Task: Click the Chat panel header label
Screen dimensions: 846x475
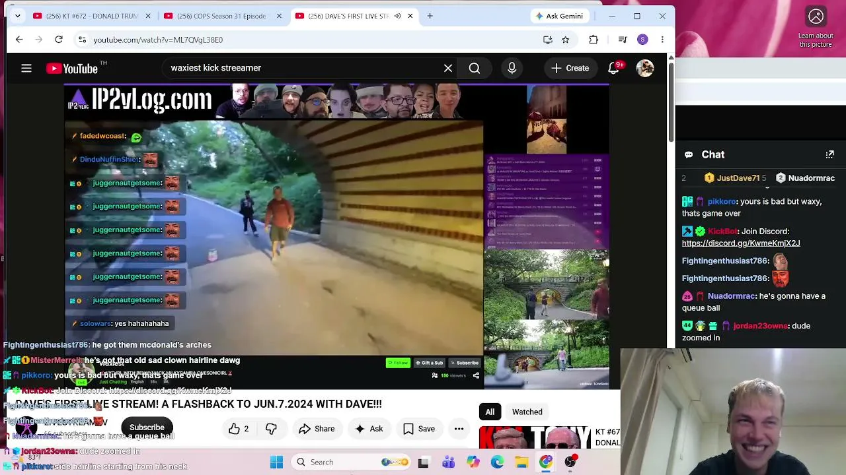Action: 712,154
